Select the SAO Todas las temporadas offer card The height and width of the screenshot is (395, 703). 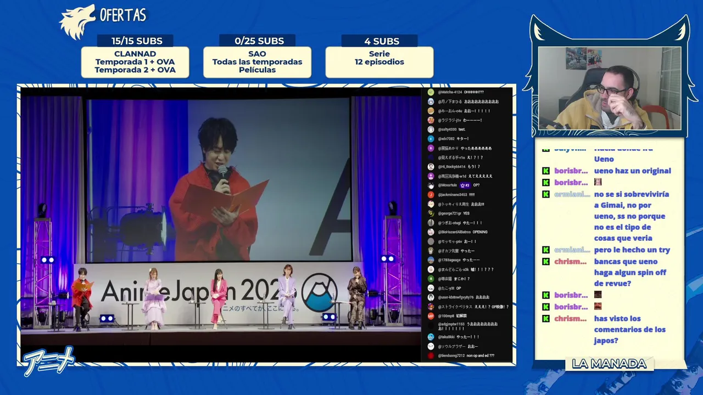(x=257, y=62)
